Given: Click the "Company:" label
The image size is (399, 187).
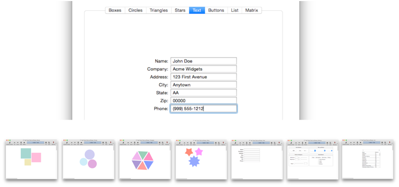Looking at the screenshot, I should pos(157,69).
